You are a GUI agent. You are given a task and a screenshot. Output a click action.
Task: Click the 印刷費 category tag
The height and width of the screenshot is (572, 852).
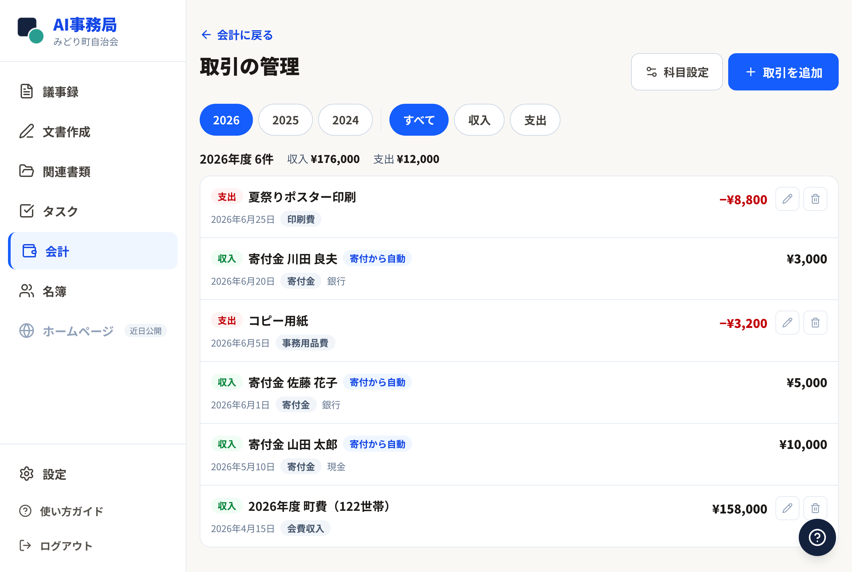coord(301,219)
